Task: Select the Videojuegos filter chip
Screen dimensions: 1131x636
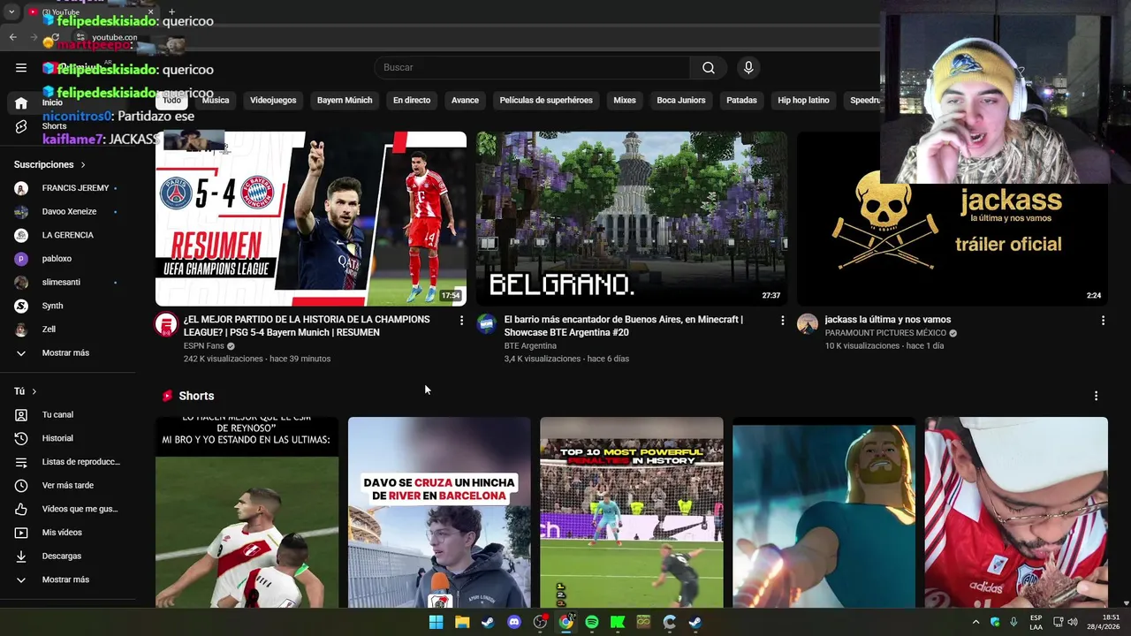Action: (273, 101)
